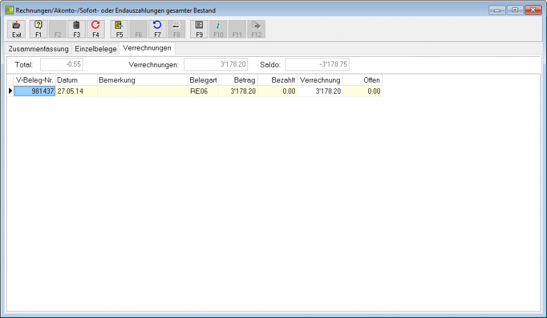
Task: Select cell with voucher number 981437
Action: click(35, 91)
